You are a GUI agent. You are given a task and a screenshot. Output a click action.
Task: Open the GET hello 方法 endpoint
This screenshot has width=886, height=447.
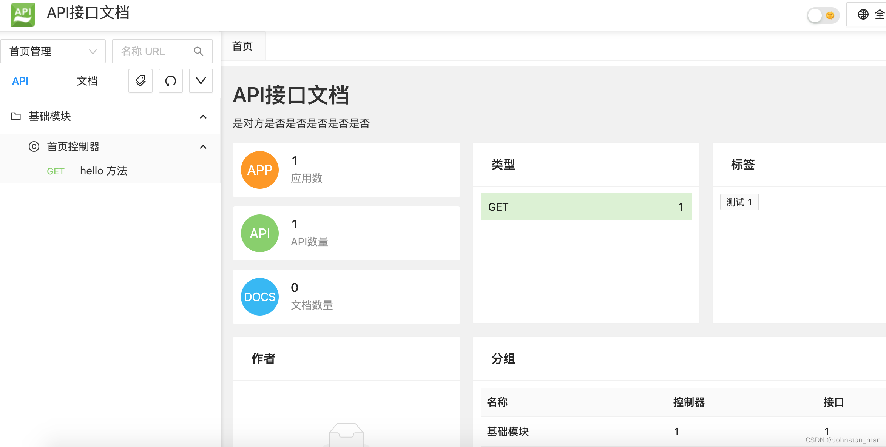pos(103,171)
